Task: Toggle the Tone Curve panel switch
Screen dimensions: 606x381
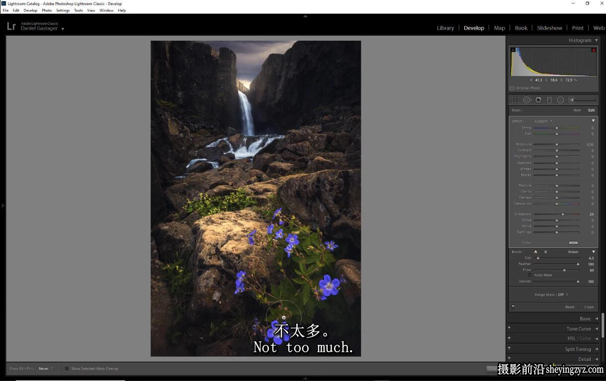Action: coord(509,328)
